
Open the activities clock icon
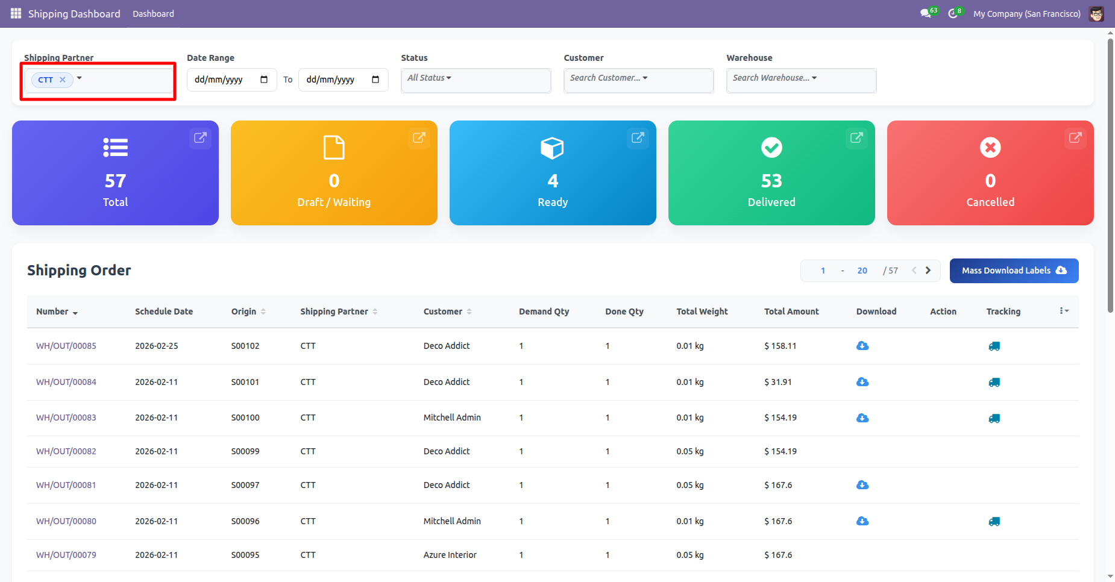tap(952, 13)
